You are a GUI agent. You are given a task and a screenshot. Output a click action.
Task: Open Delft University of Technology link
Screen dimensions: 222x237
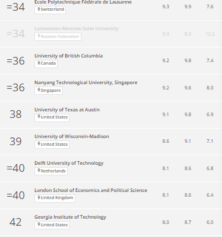69,163
